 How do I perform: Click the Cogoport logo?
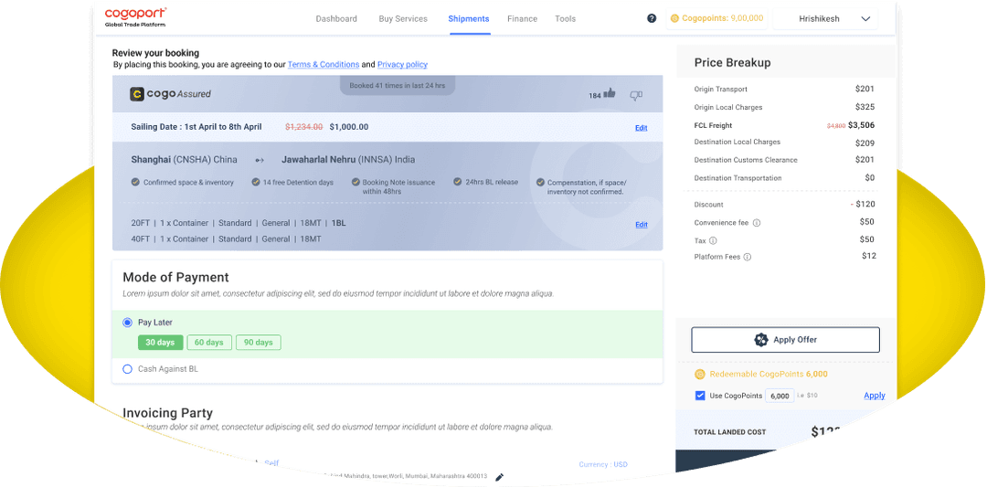pos(135,16)
